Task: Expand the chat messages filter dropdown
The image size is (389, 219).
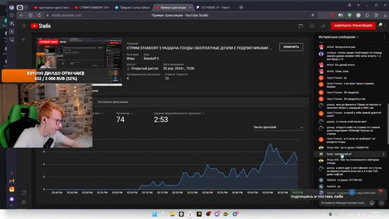Action: click(x=339, y=37)
